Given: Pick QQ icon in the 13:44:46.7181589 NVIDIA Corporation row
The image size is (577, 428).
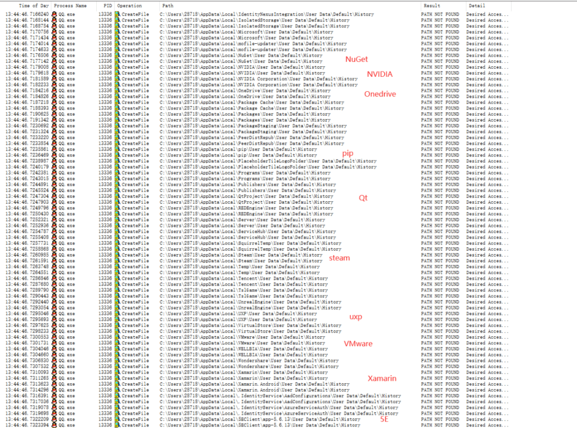Looking at the screenshot, I should tap(54, 79).
